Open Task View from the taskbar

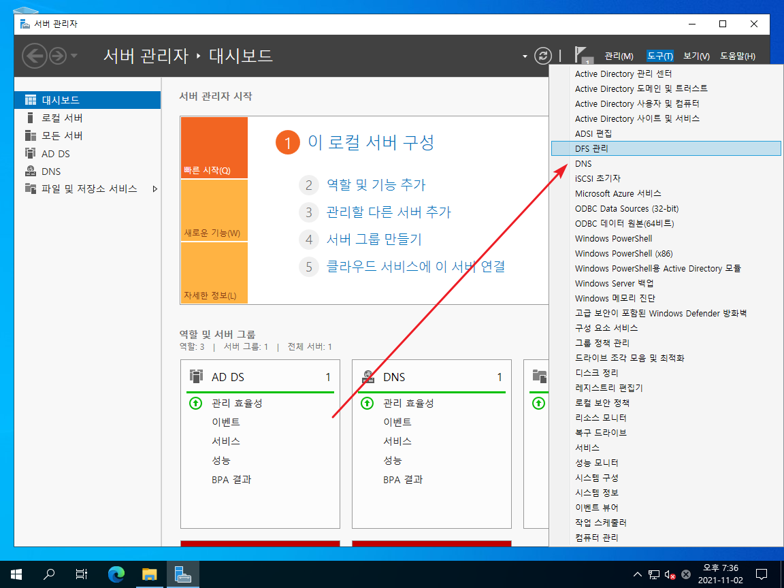coord(82,574)
